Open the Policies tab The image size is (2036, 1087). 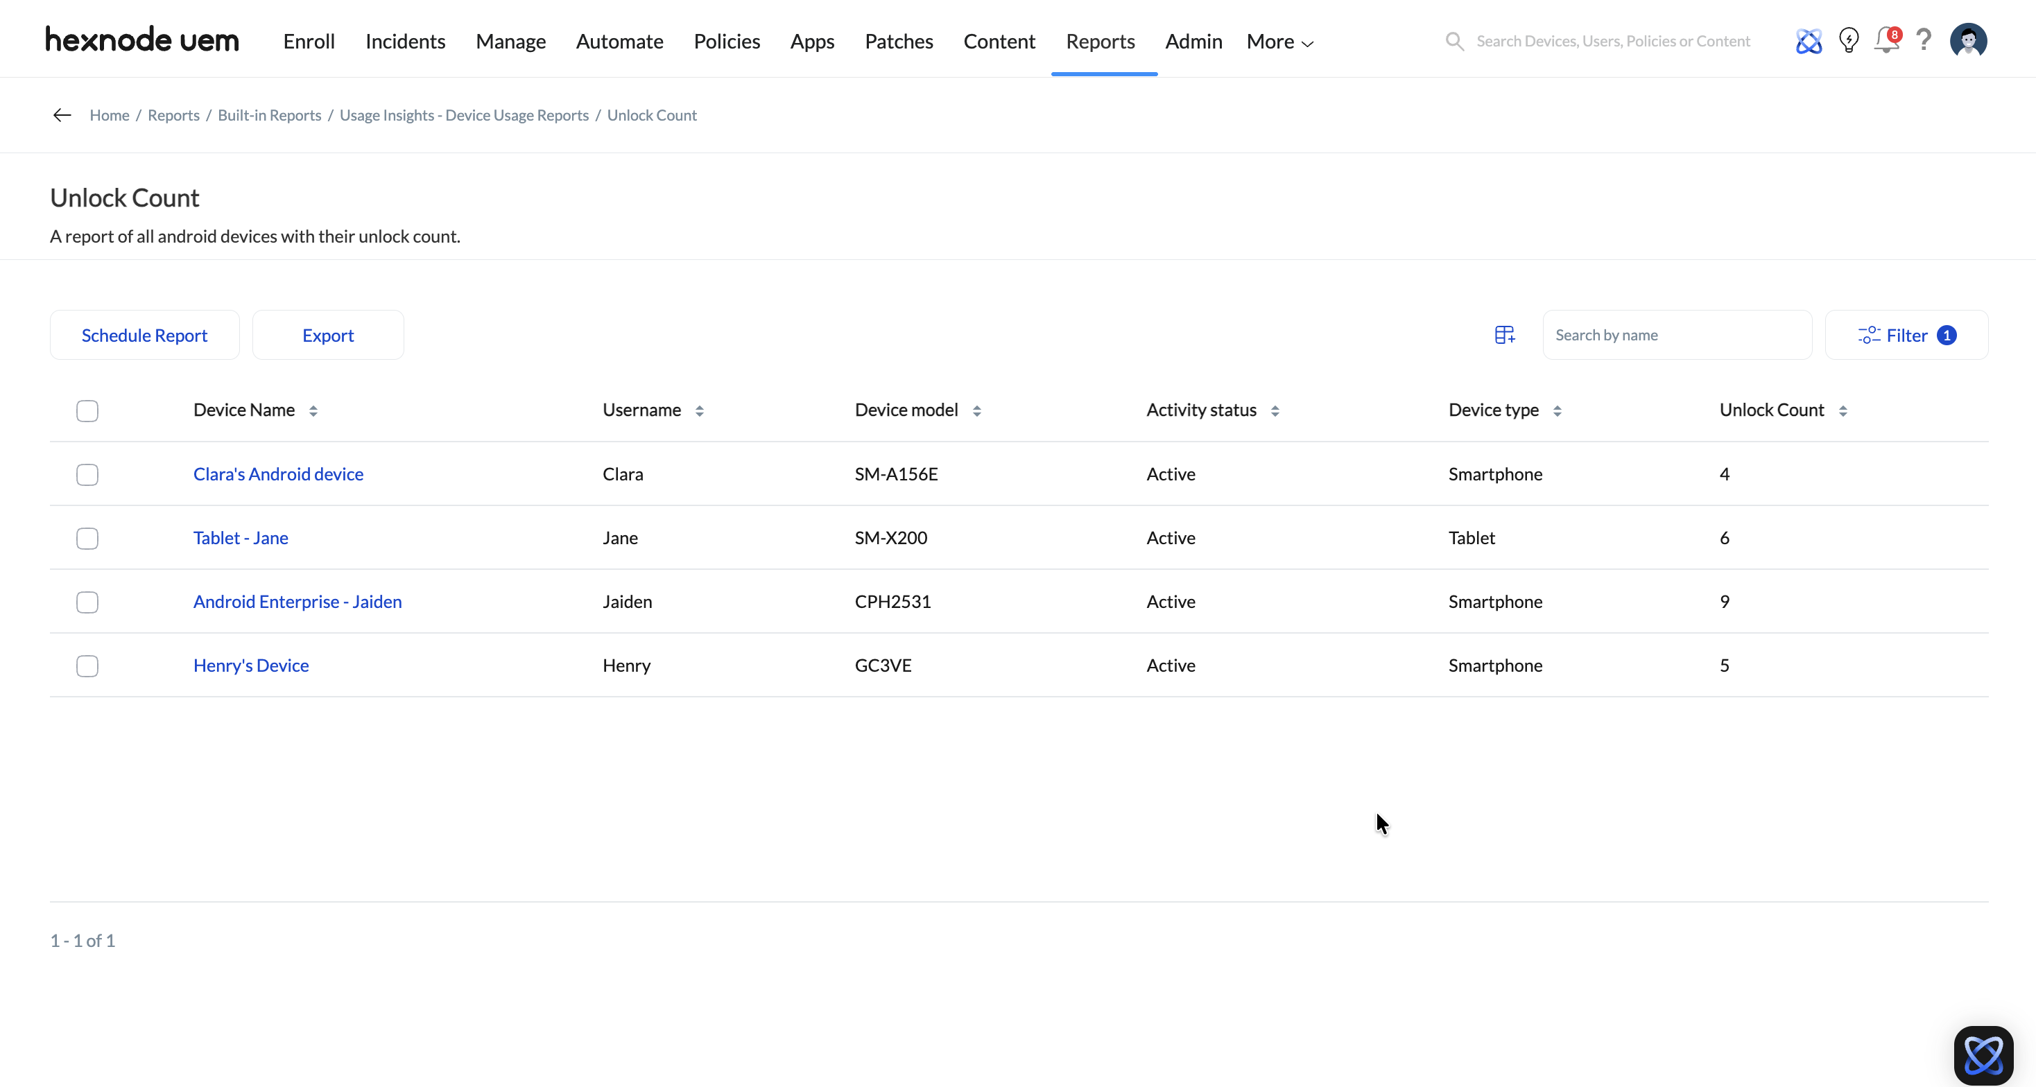726,42
